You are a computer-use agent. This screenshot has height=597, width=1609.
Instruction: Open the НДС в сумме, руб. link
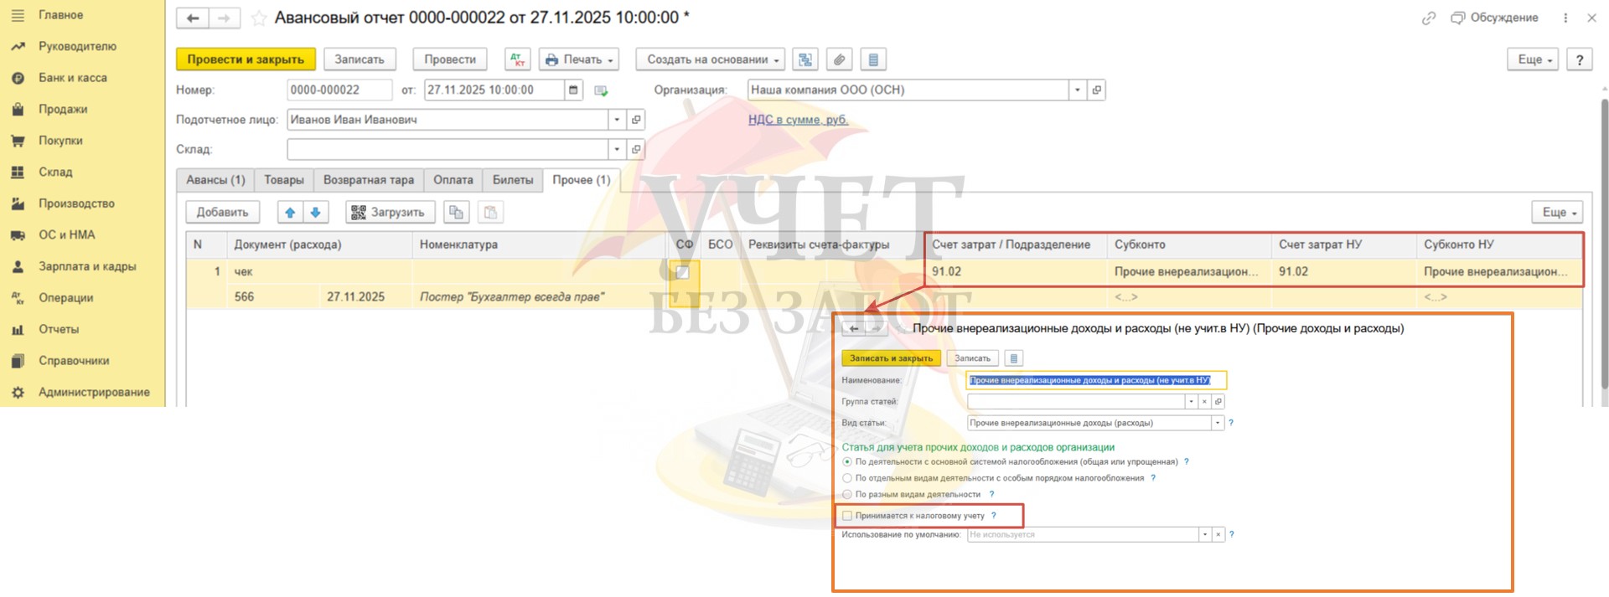(x=798, y=120)
